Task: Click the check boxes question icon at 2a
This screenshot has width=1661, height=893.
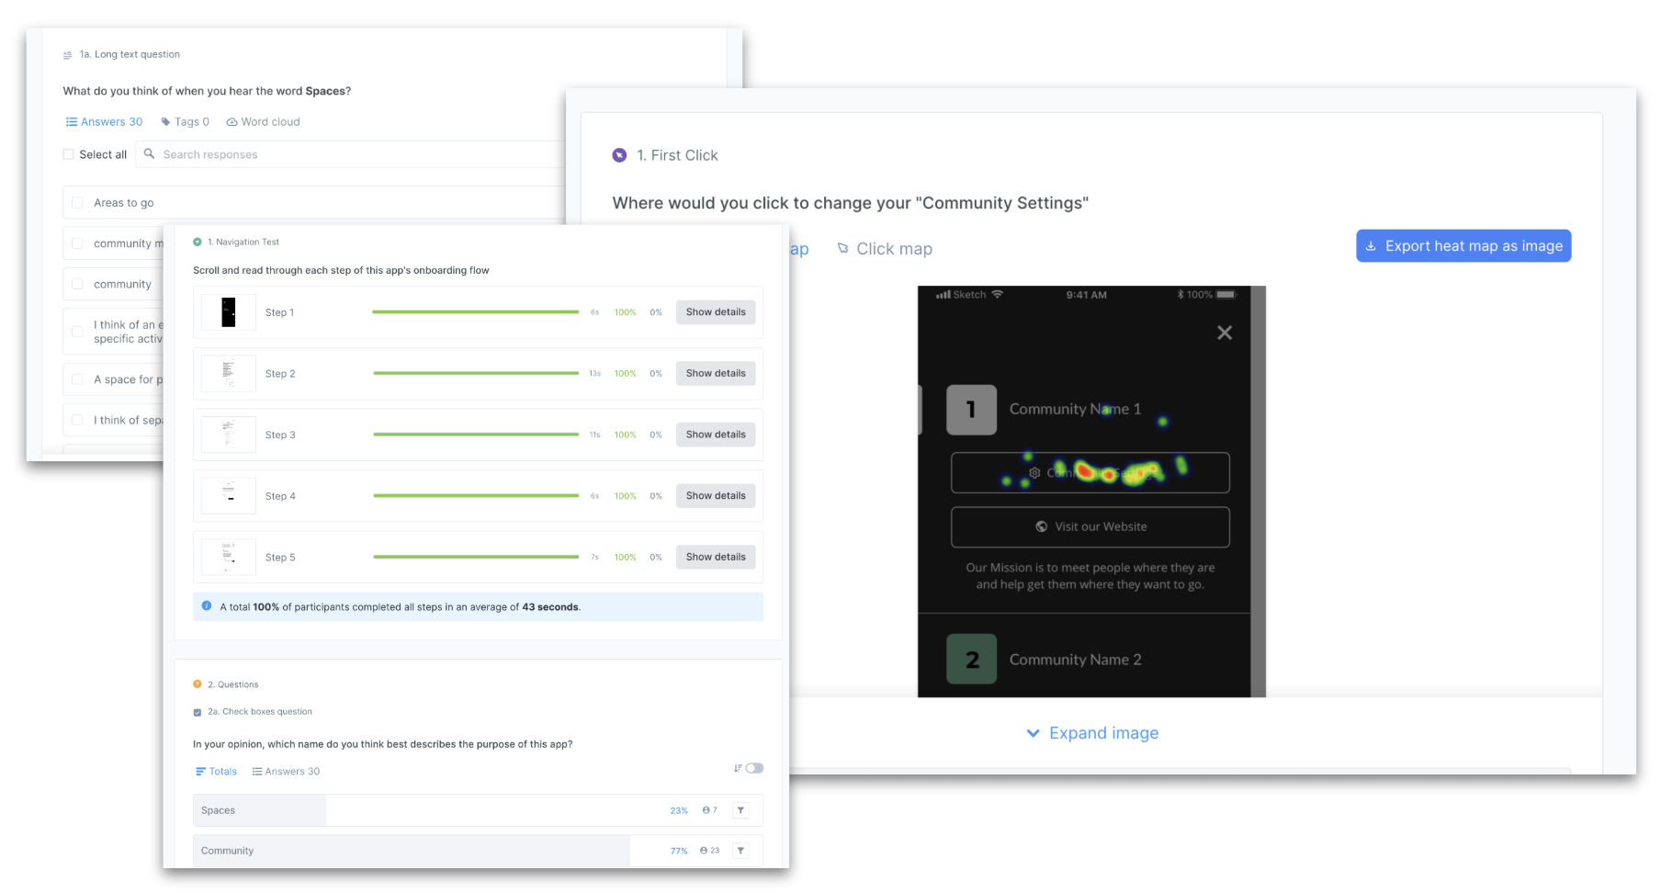Action: (x=198, y=712)
